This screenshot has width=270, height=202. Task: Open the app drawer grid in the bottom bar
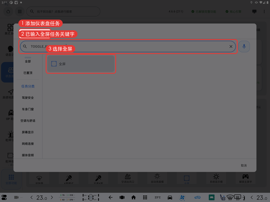coord(145,197)
